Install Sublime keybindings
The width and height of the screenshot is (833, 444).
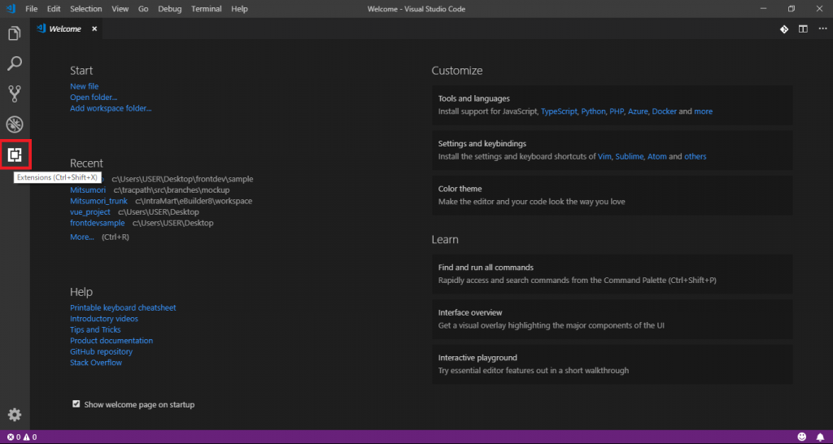pos(630,157)
